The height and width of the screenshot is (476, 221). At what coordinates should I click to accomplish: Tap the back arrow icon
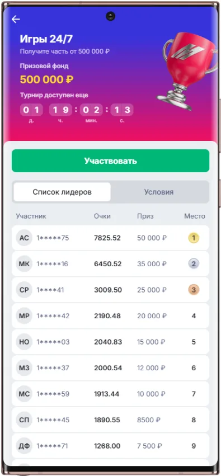(16, 19)
